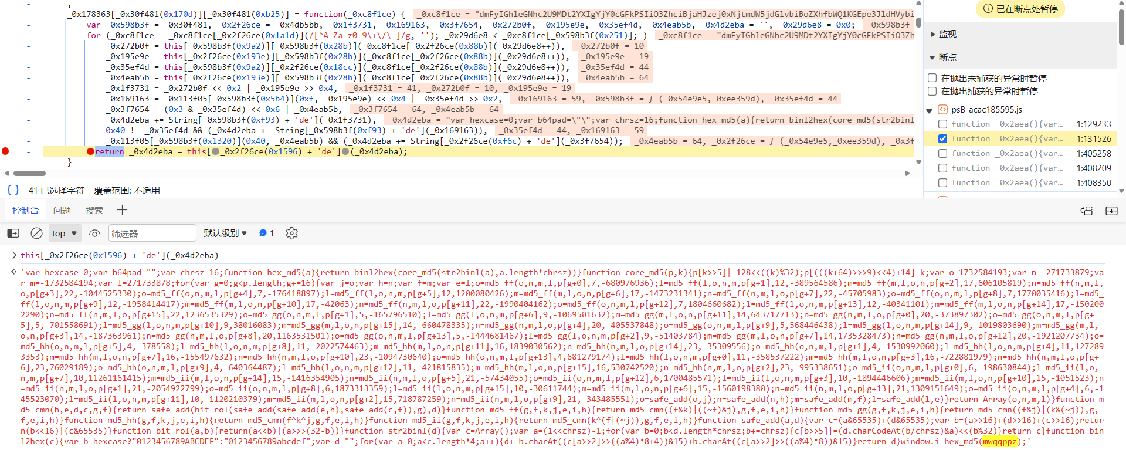Click the code pane scroll-up arrow
1126x450 pixels.
point(918,3)
